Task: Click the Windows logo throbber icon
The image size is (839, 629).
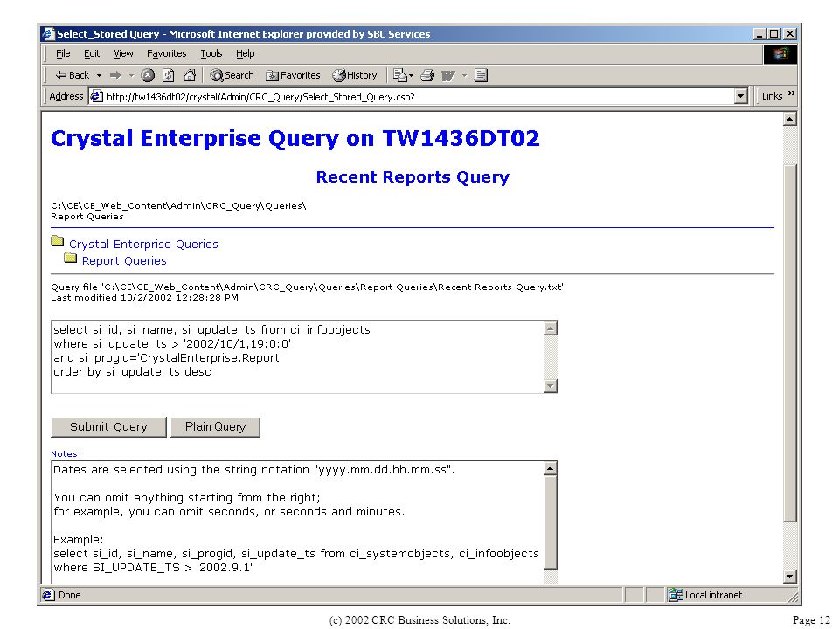Action: 780,54
